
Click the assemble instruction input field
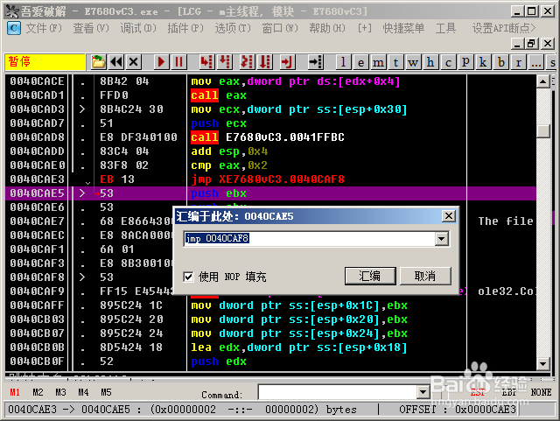pos(309,239)
